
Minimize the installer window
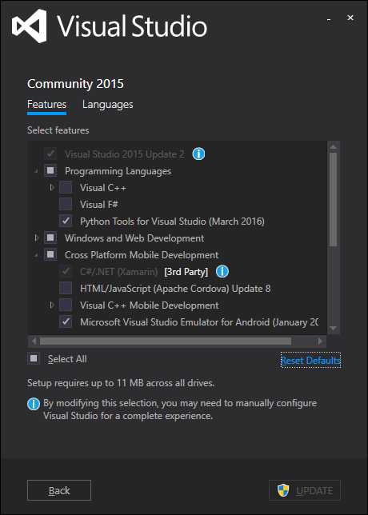click(x=329, y=20)
